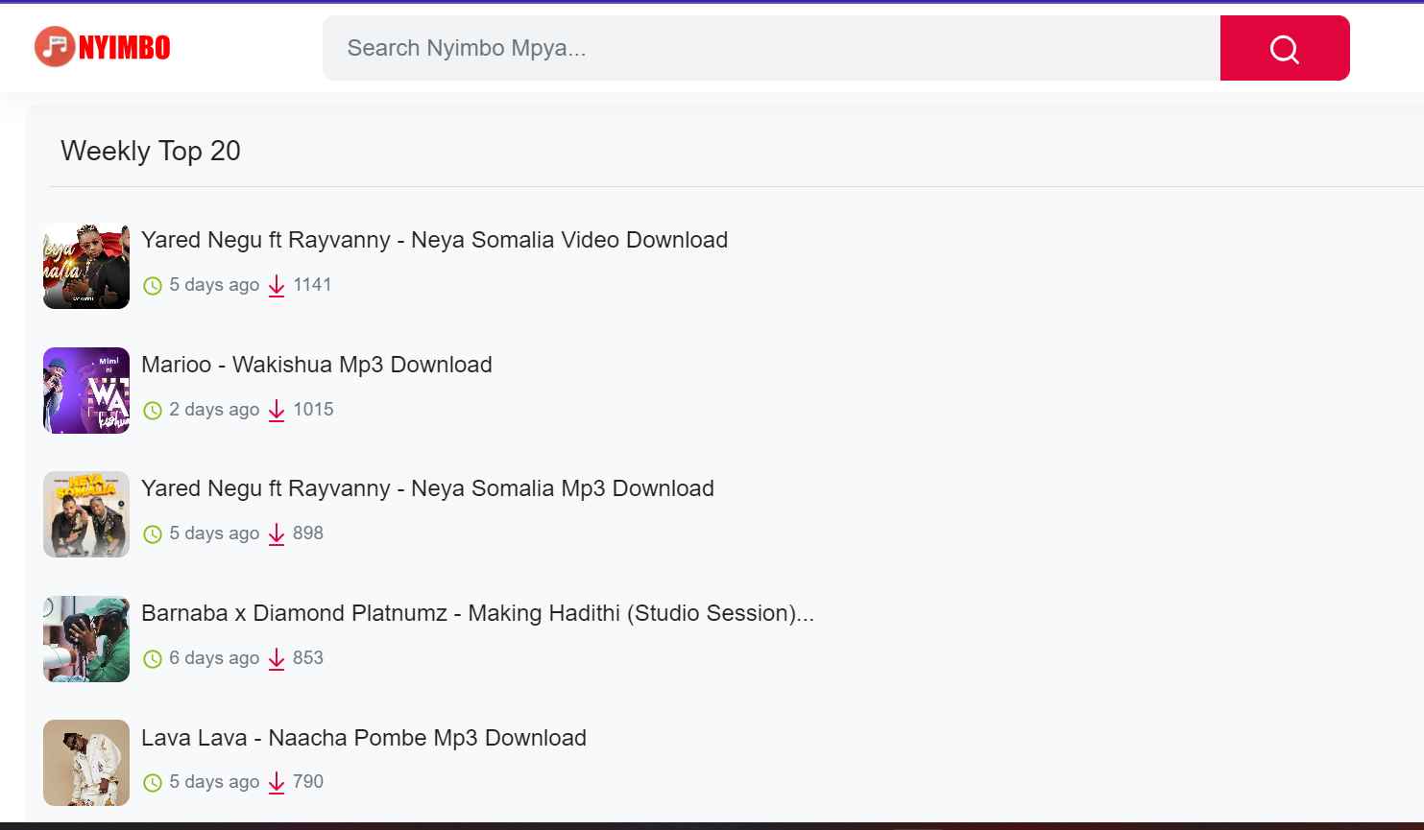The width and height of the screenshot is (1424, 830).
Task: Click download arrow icon next to 853
Action: [277, 658]
